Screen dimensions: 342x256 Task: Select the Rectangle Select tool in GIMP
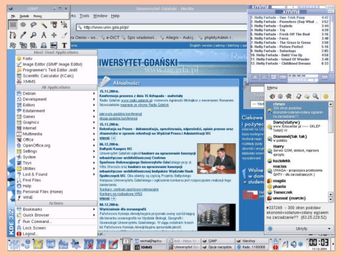click(x=13, y=25)
